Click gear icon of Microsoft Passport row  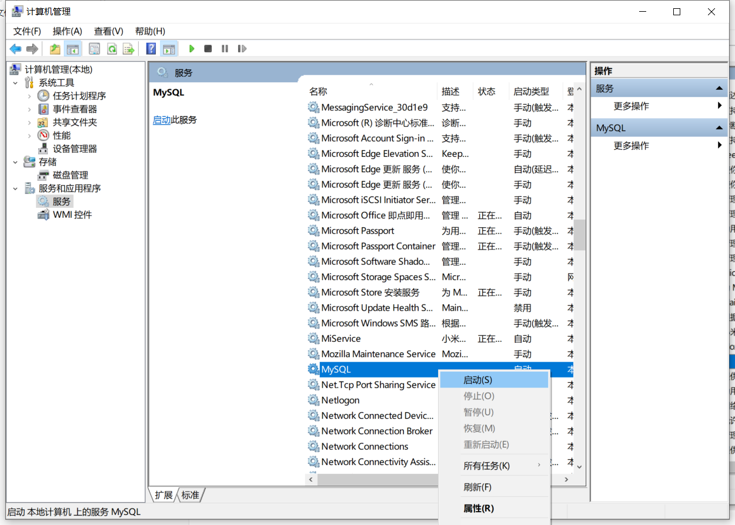[x=313, y=231]
